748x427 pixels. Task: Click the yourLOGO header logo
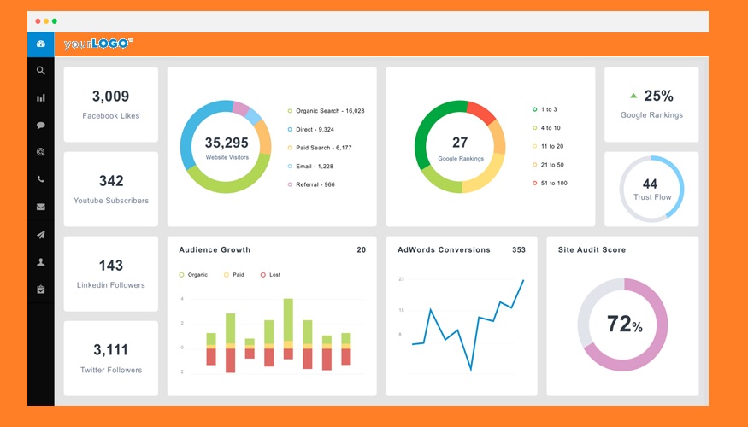[x=98, y=44]
